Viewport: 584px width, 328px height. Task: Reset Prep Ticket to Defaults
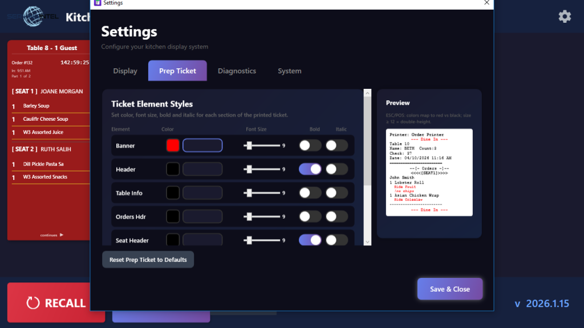[148, 260]
